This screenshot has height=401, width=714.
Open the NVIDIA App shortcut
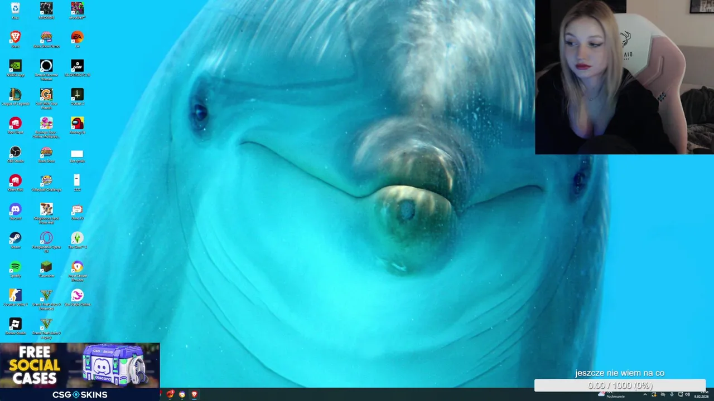click(x=15, y=68)
